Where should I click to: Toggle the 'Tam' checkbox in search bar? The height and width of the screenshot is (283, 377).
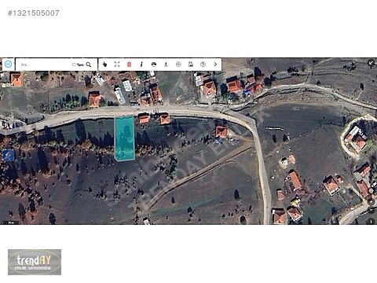point(74,64)
